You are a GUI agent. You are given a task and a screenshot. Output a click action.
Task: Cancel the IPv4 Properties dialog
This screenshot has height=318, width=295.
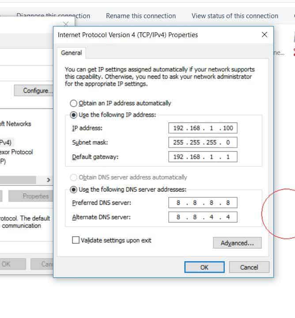[x=249, y=267]
